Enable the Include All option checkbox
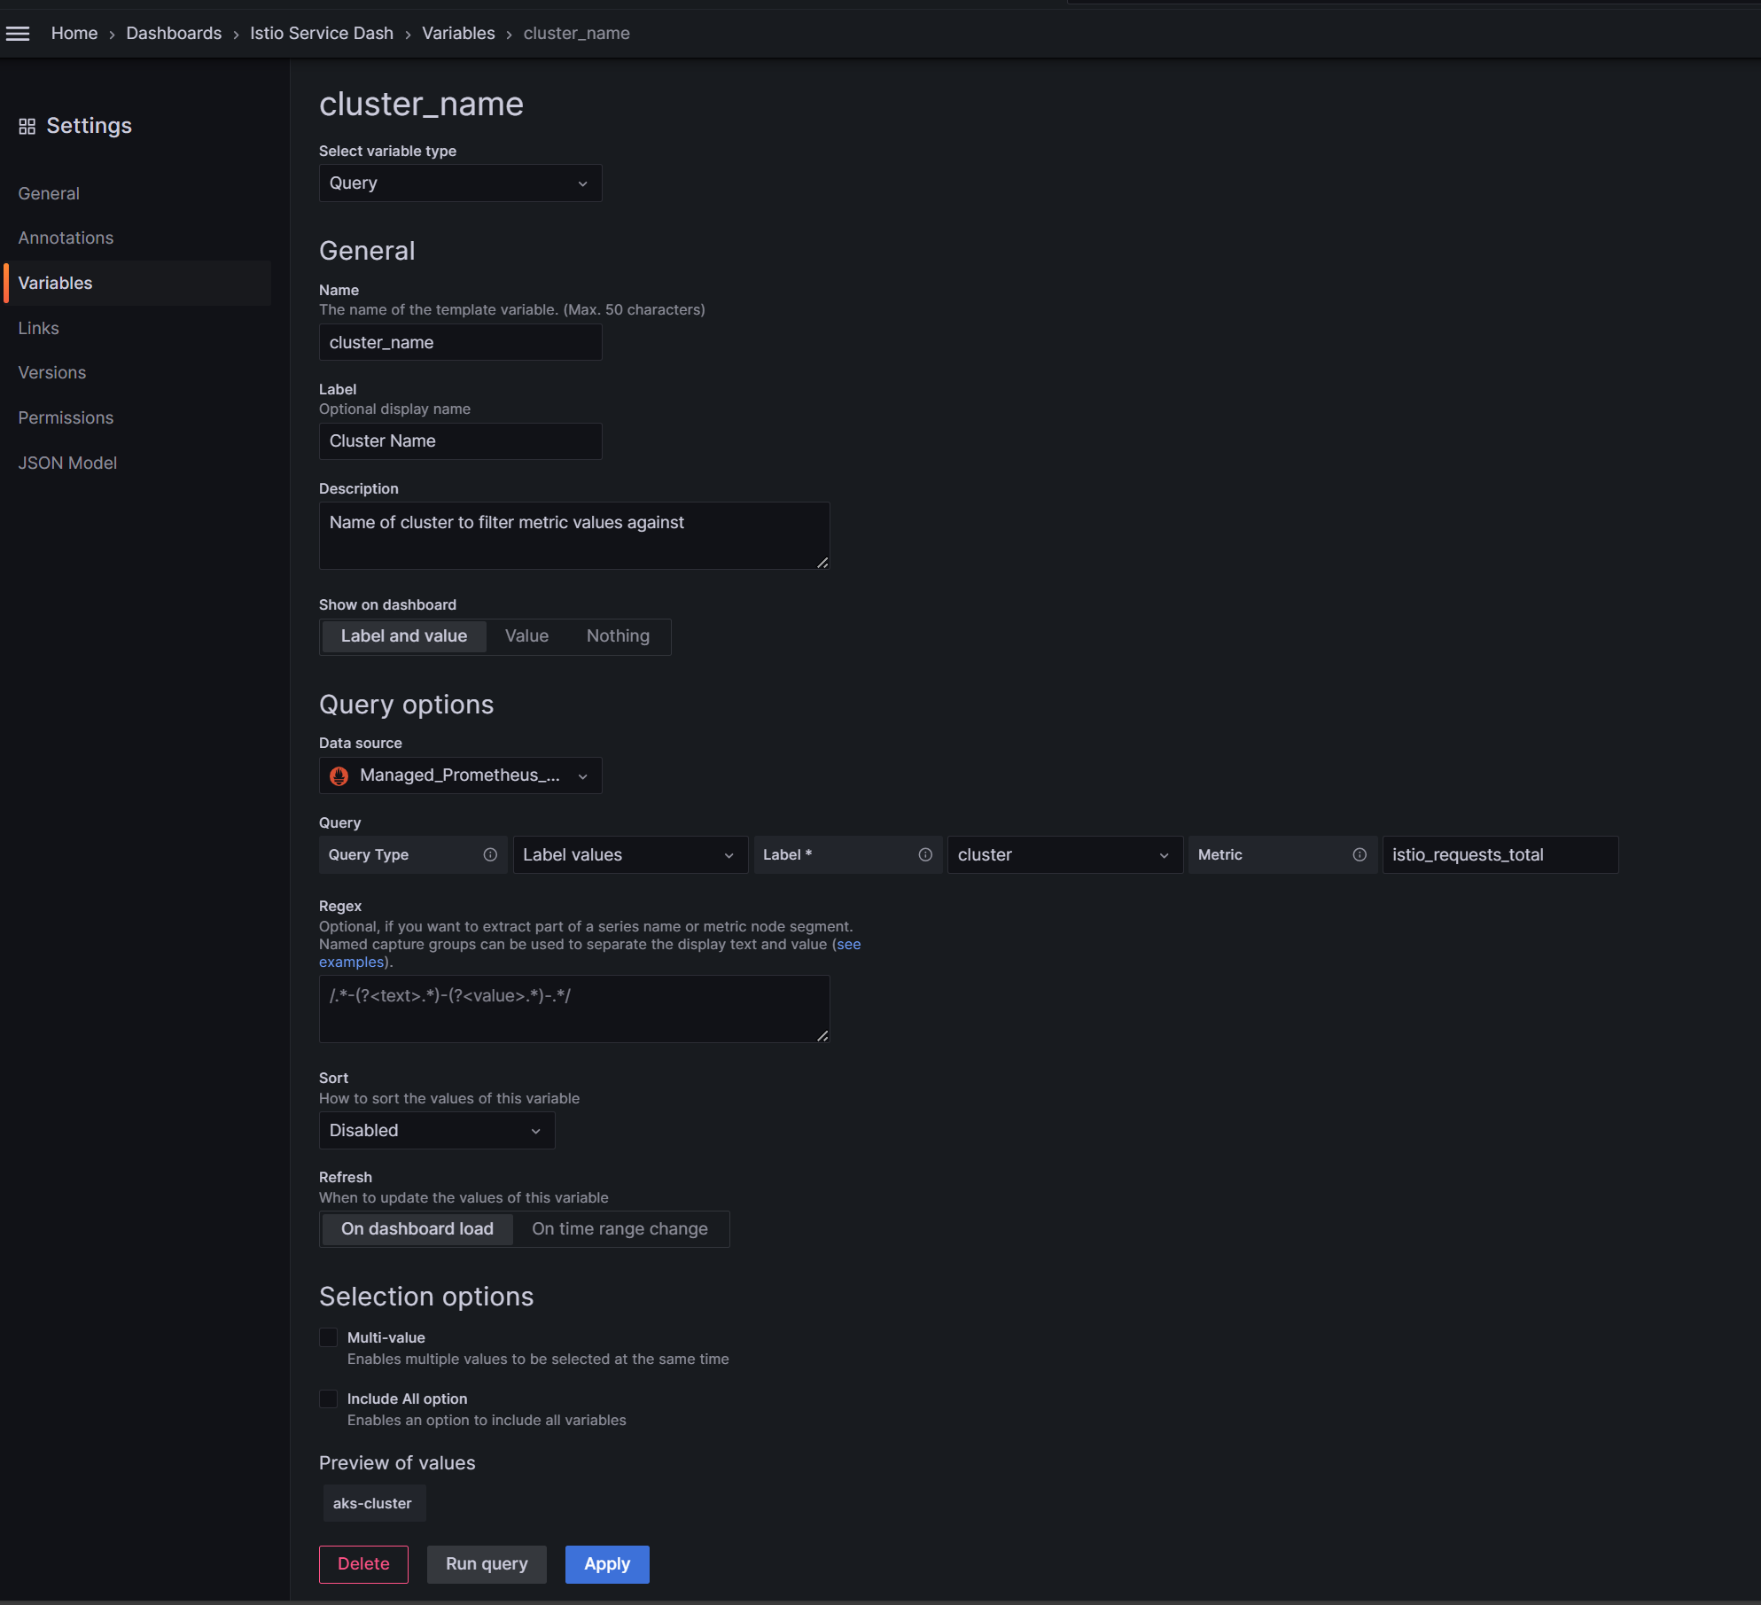1761x1605 pixels. [x=329, y=1399]
